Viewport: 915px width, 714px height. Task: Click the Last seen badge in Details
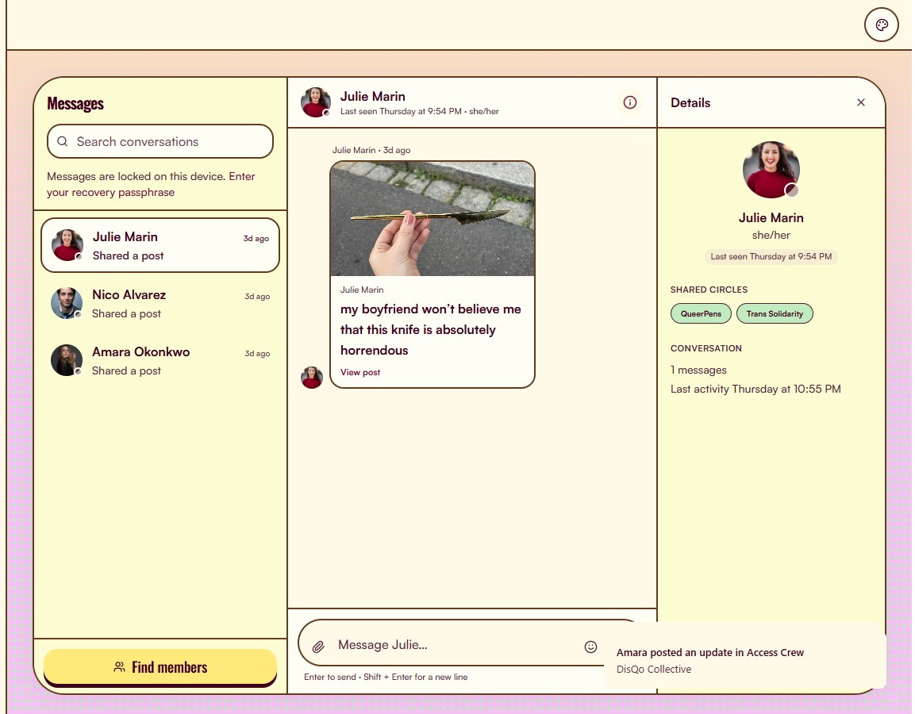pyautogui.click(x=771, y=257)
